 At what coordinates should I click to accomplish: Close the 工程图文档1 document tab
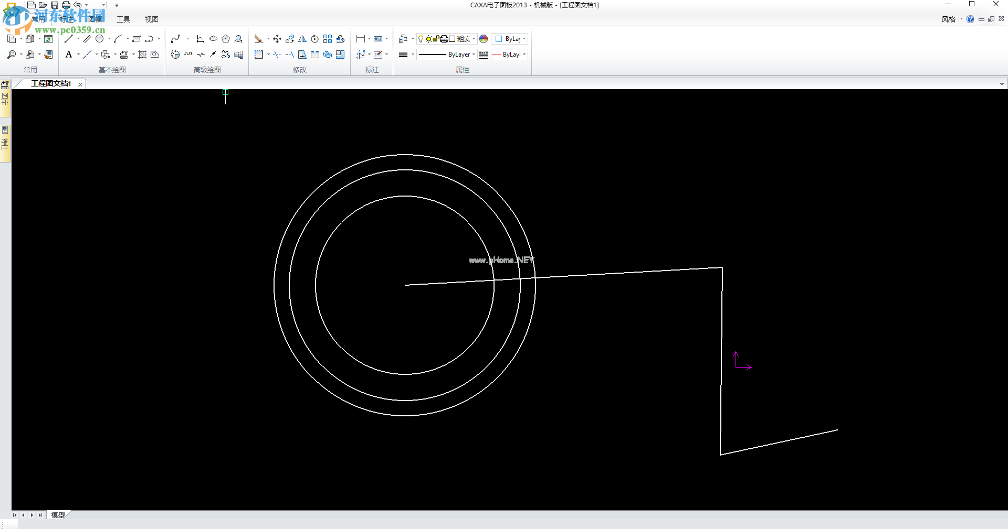coord(80,84)
